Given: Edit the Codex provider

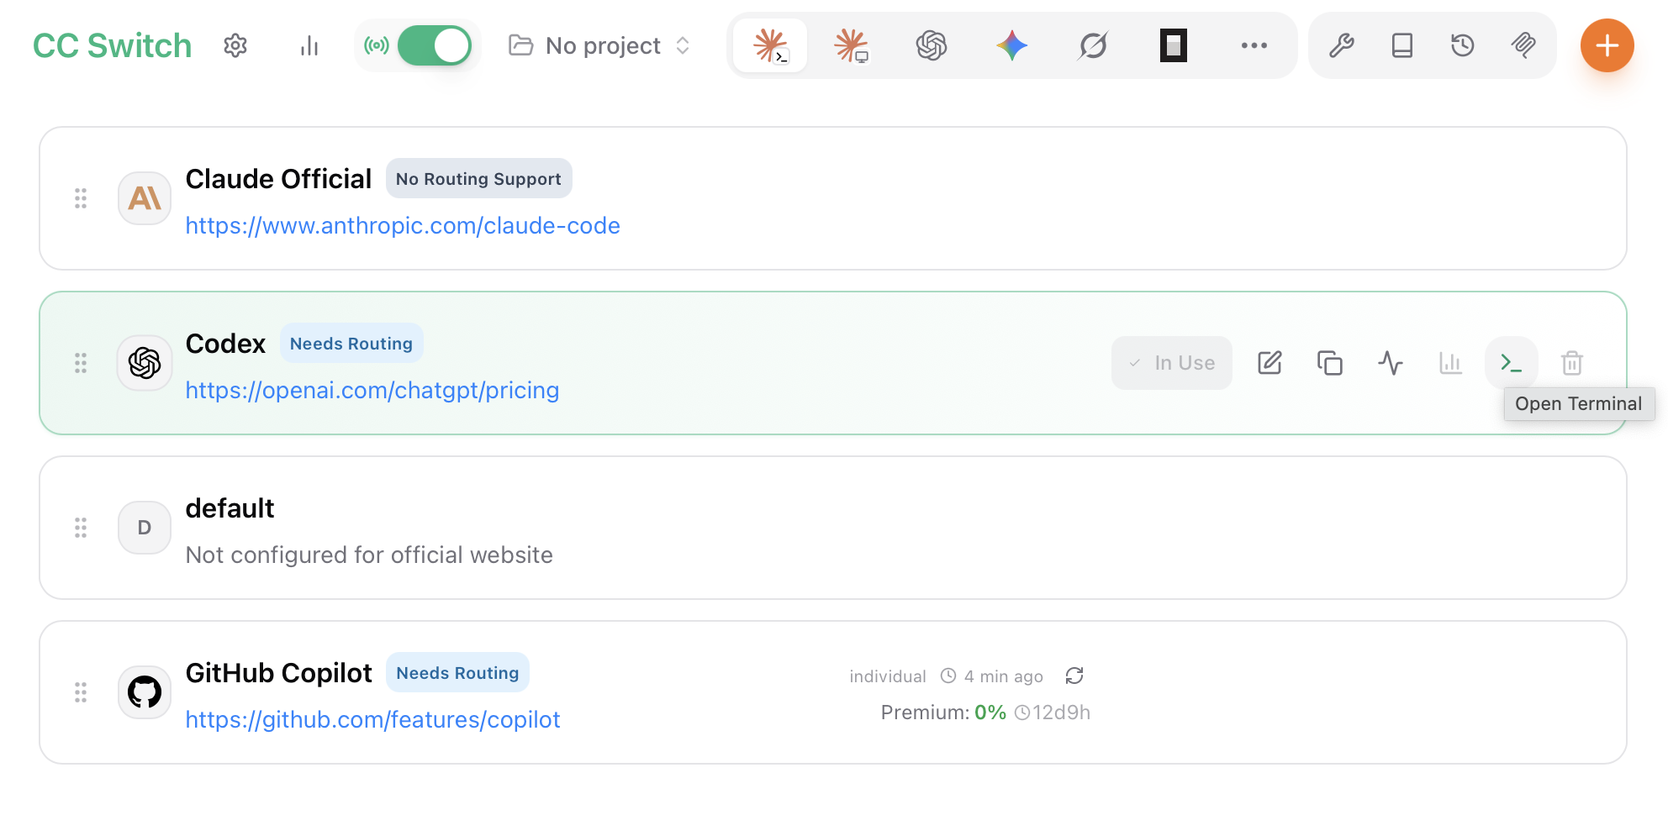Looking at the screenshot, I should tap(1269, 363).
